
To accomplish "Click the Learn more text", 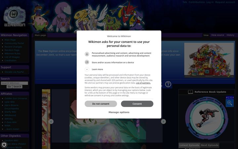I will (97, 69).
